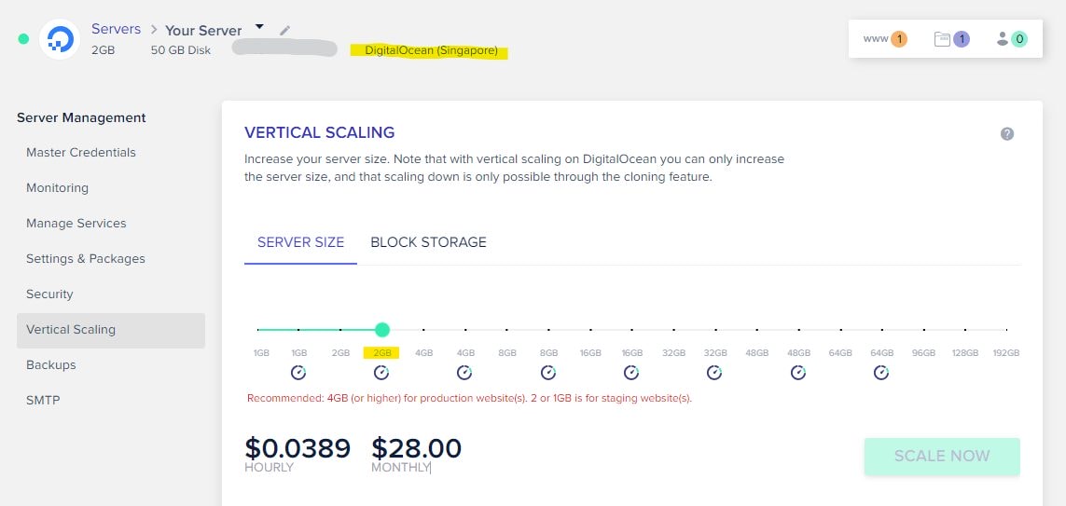Click the gauge icon under first 1GB
This screenshot has width=1066, height=506.
(298, 373)
